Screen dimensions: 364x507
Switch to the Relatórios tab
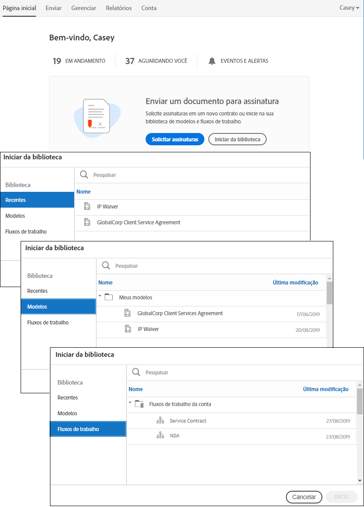pyautogui.click(x=119, y=8)
